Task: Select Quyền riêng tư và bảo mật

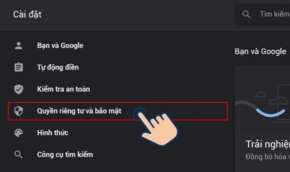Action: [79, 111]
